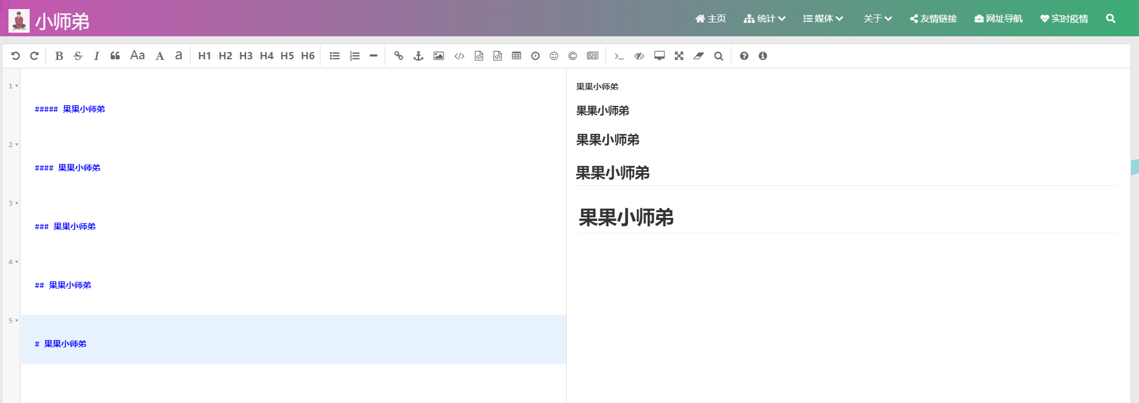The image size is (1139, 403).
Task: Insert a page break
Action: click(592, 56)
